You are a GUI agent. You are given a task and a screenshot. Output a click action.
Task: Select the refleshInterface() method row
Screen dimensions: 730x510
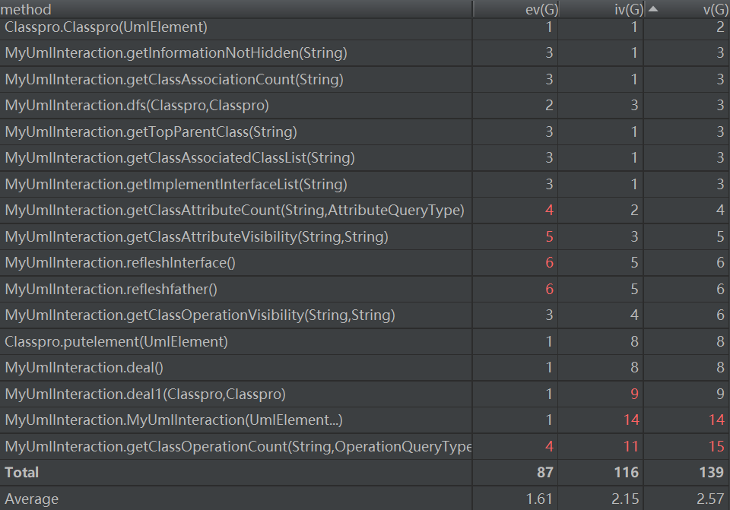(120, 263)
